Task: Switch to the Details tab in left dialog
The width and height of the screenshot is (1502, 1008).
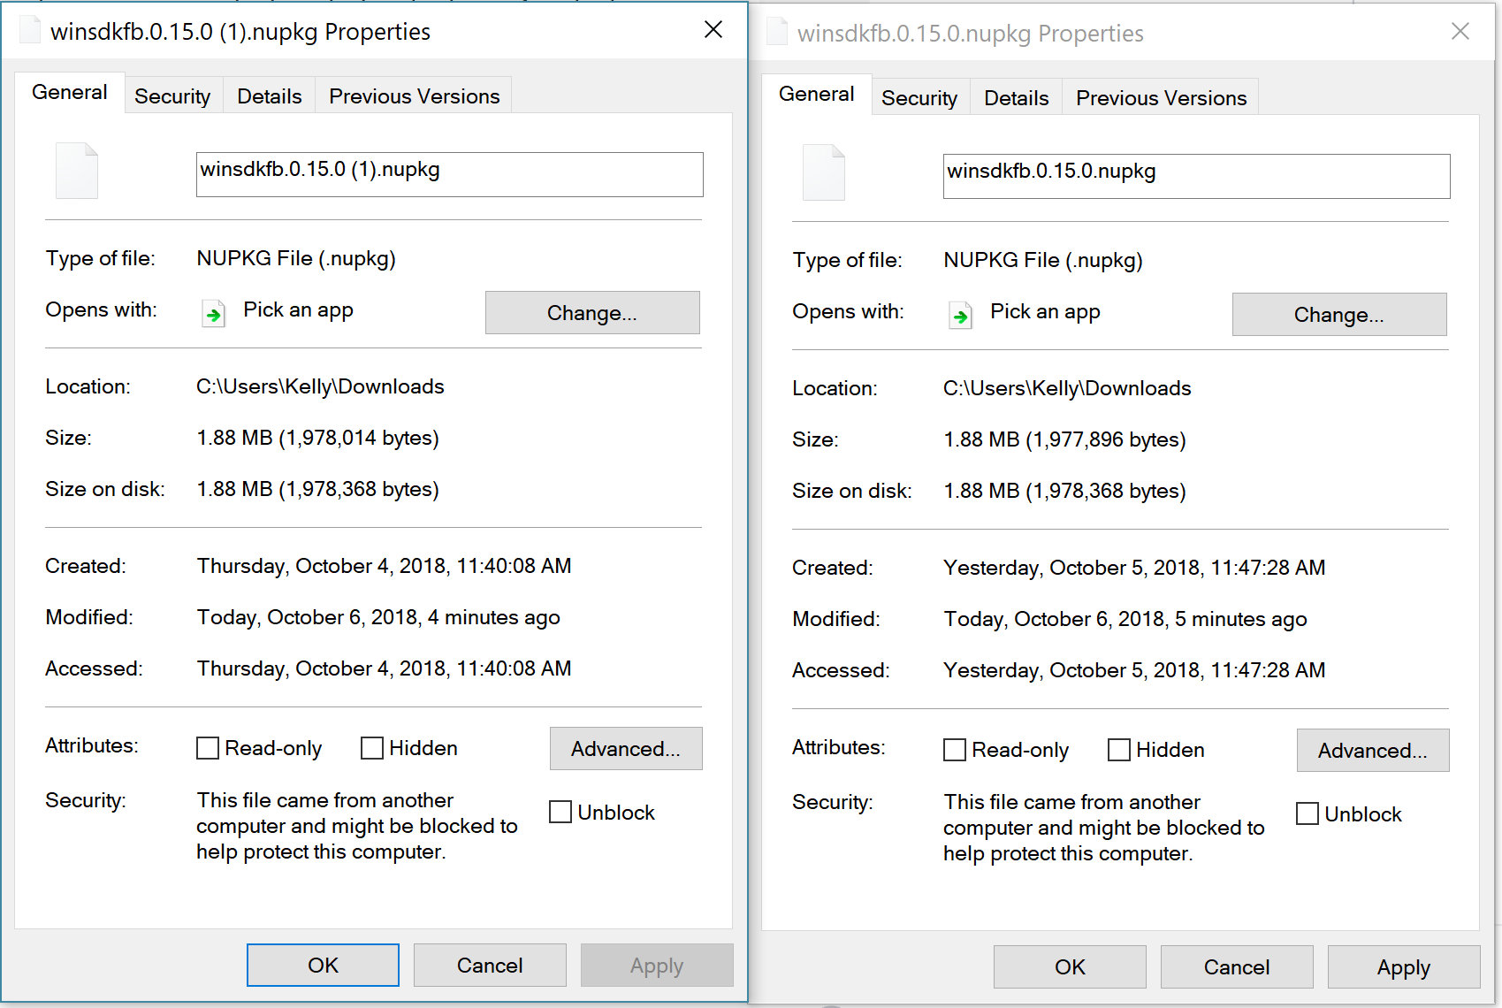Action: pyautogui.click(x=269, y=95)
